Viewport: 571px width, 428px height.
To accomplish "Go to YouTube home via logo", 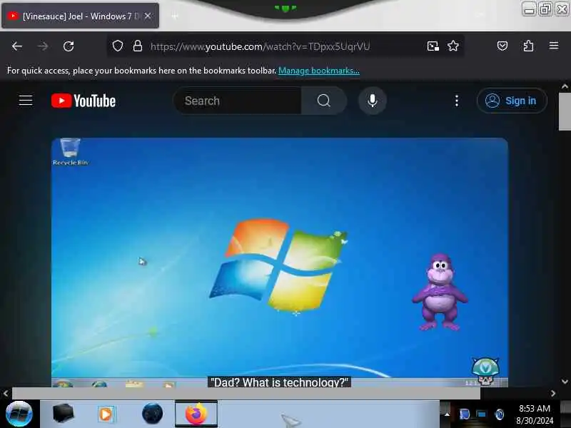I will tap(84, 101).
